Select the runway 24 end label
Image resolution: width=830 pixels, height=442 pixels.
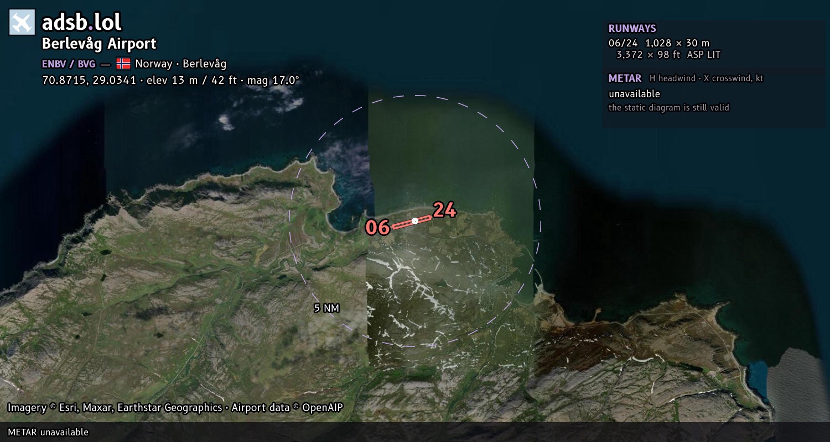click(444, 210)
